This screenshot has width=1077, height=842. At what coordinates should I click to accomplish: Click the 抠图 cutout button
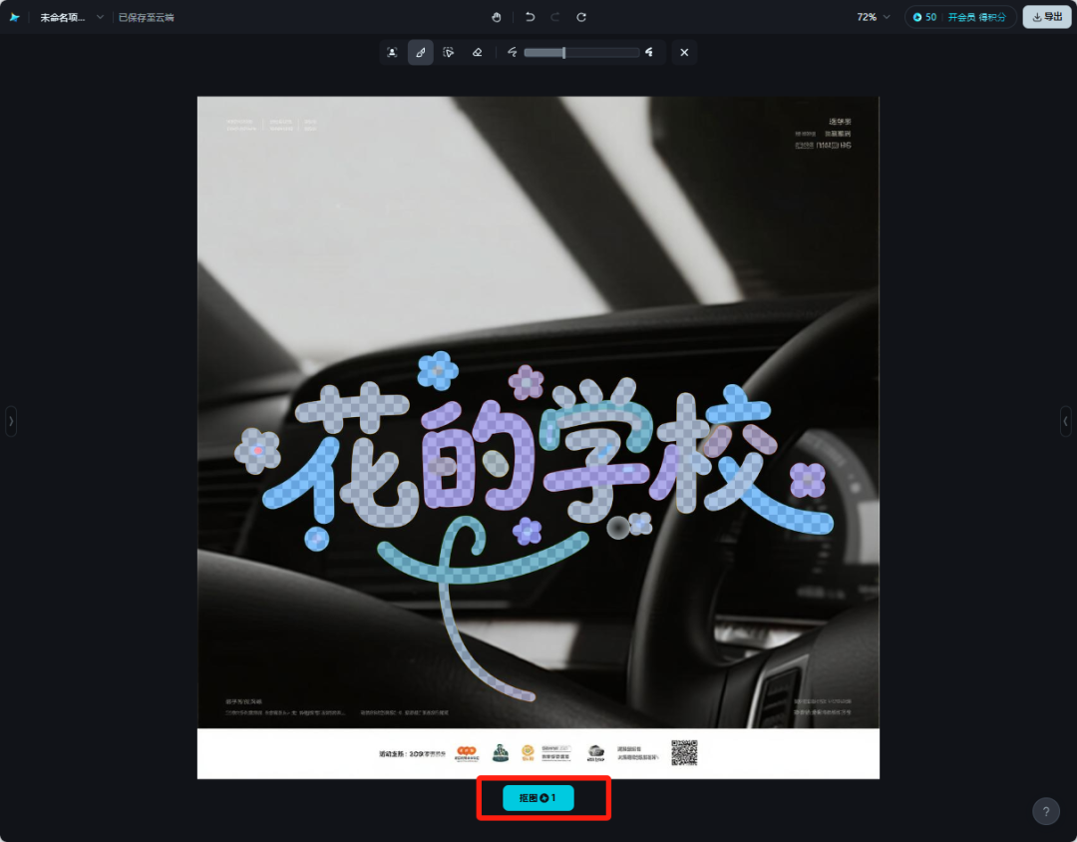[x=538, y=798]
